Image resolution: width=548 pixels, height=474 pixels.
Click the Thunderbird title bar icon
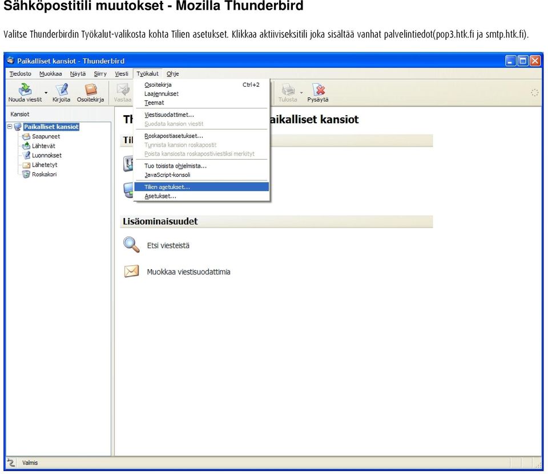11,61
